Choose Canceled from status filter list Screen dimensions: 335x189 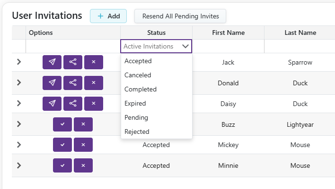point(157,75)
